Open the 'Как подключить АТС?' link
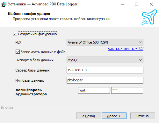159x123 pixels. coord(126,49)
